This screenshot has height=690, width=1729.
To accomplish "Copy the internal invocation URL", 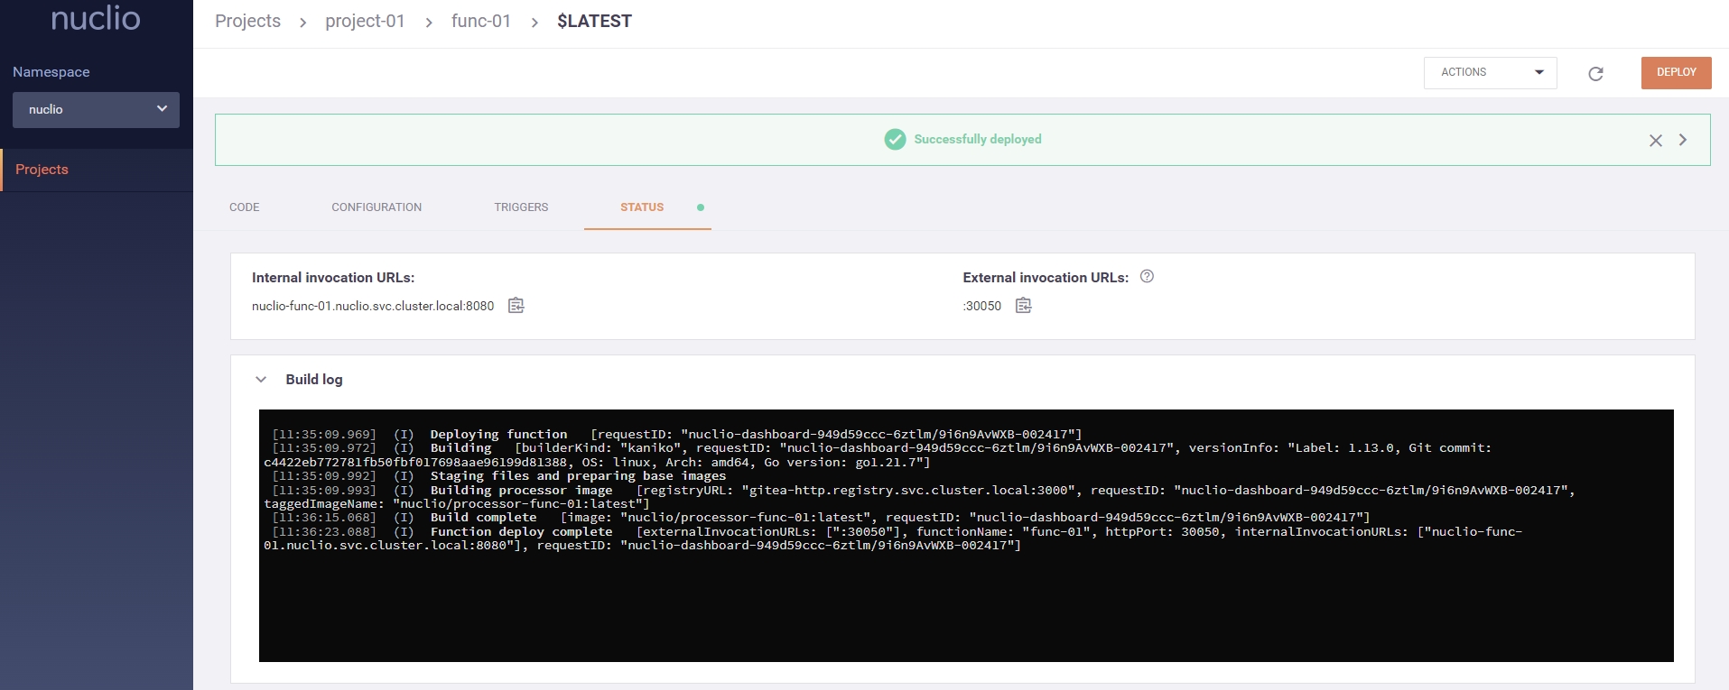I will [516, 306].
